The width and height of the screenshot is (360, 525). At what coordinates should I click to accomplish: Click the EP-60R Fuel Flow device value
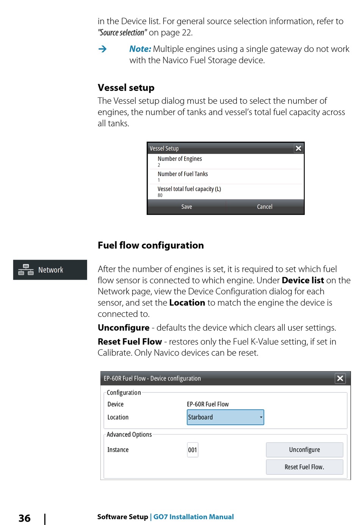208,404
